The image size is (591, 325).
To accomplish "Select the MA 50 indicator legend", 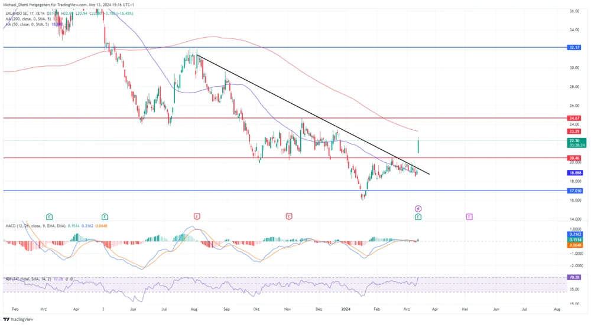I will tap(25, 25).
